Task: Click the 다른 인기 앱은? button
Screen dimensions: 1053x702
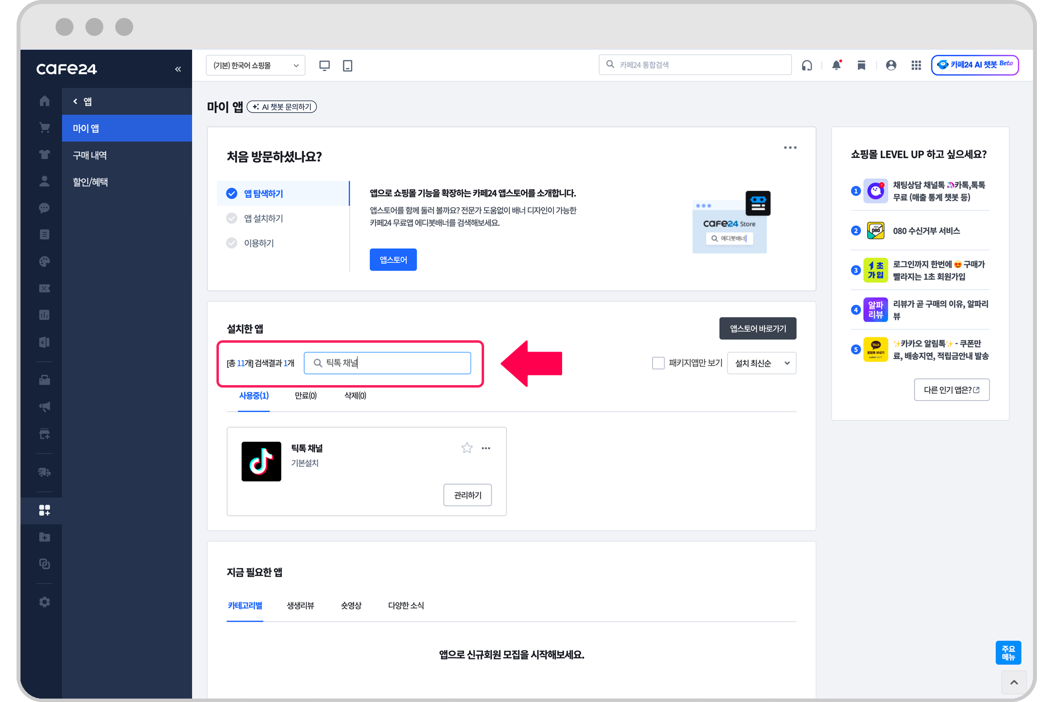Action: pyautogui.click(x=952, y=390)
